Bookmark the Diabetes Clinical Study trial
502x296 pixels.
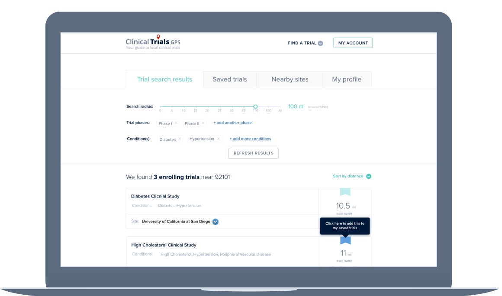click(x=345, y=192)
